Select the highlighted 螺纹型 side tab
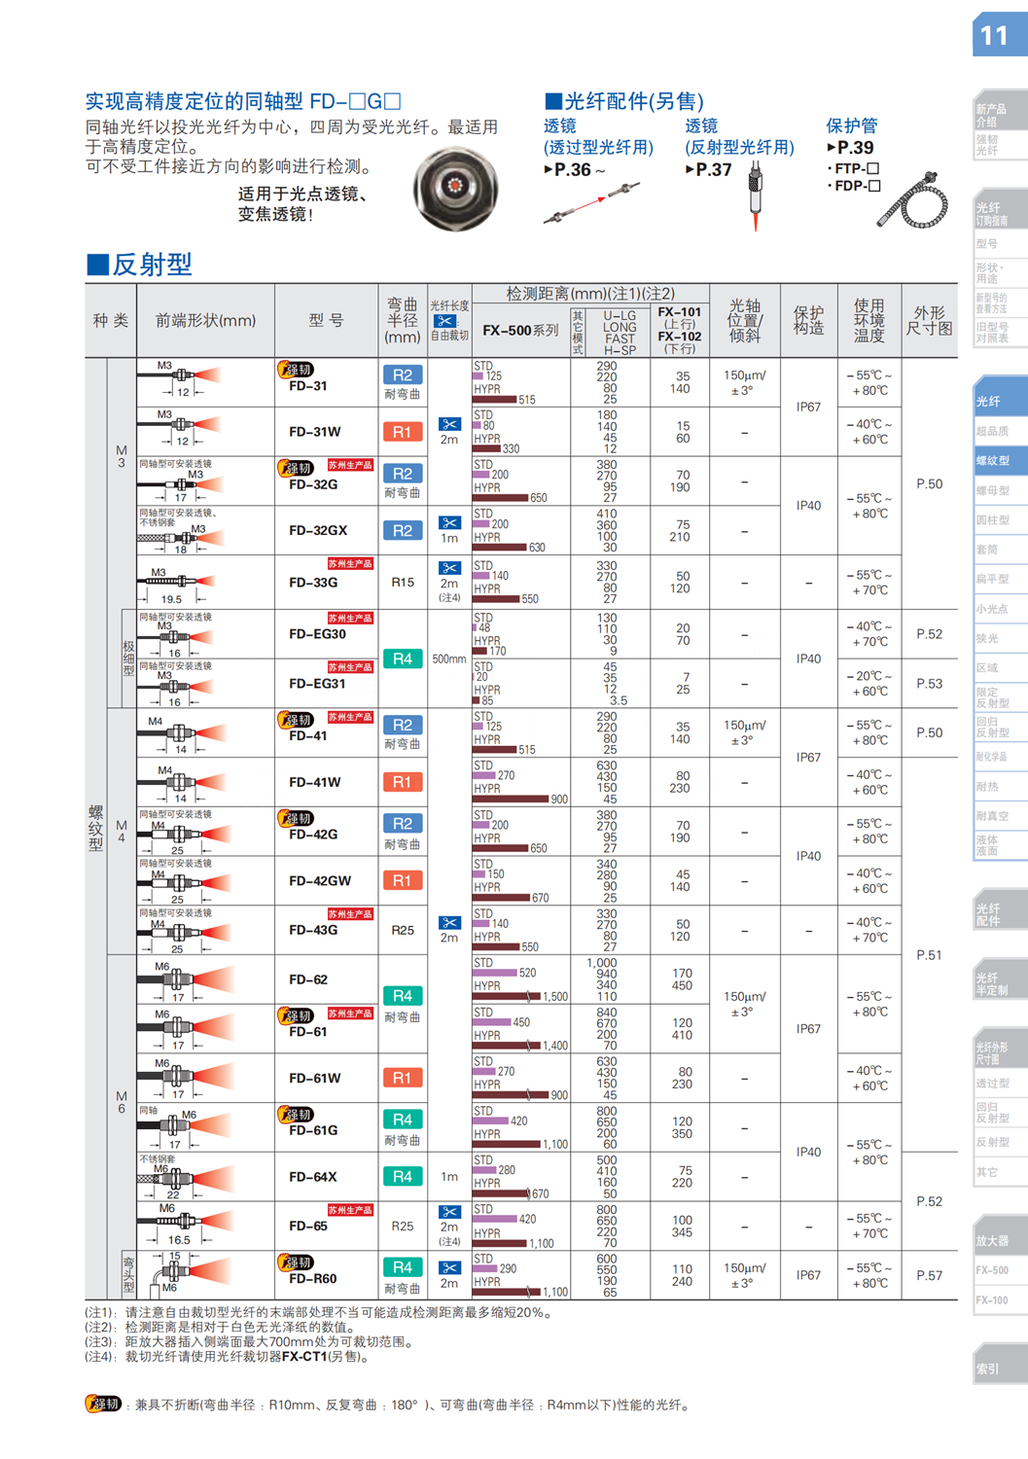 tap(1000, 461)
